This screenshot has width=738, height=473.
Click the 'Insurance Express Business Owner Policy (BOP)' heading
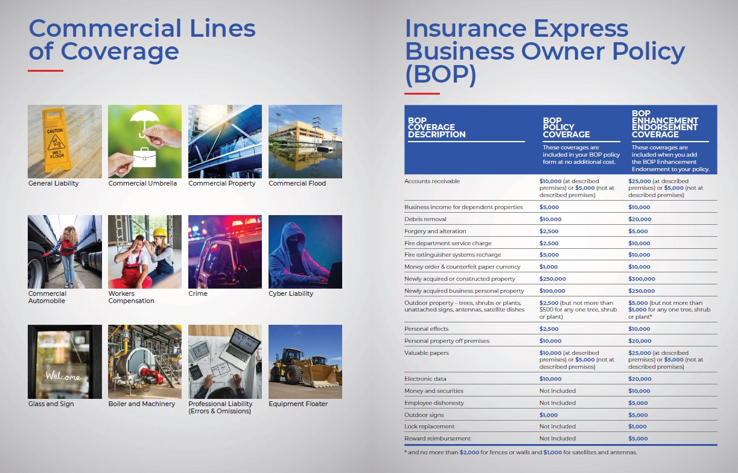click(545, 52)
